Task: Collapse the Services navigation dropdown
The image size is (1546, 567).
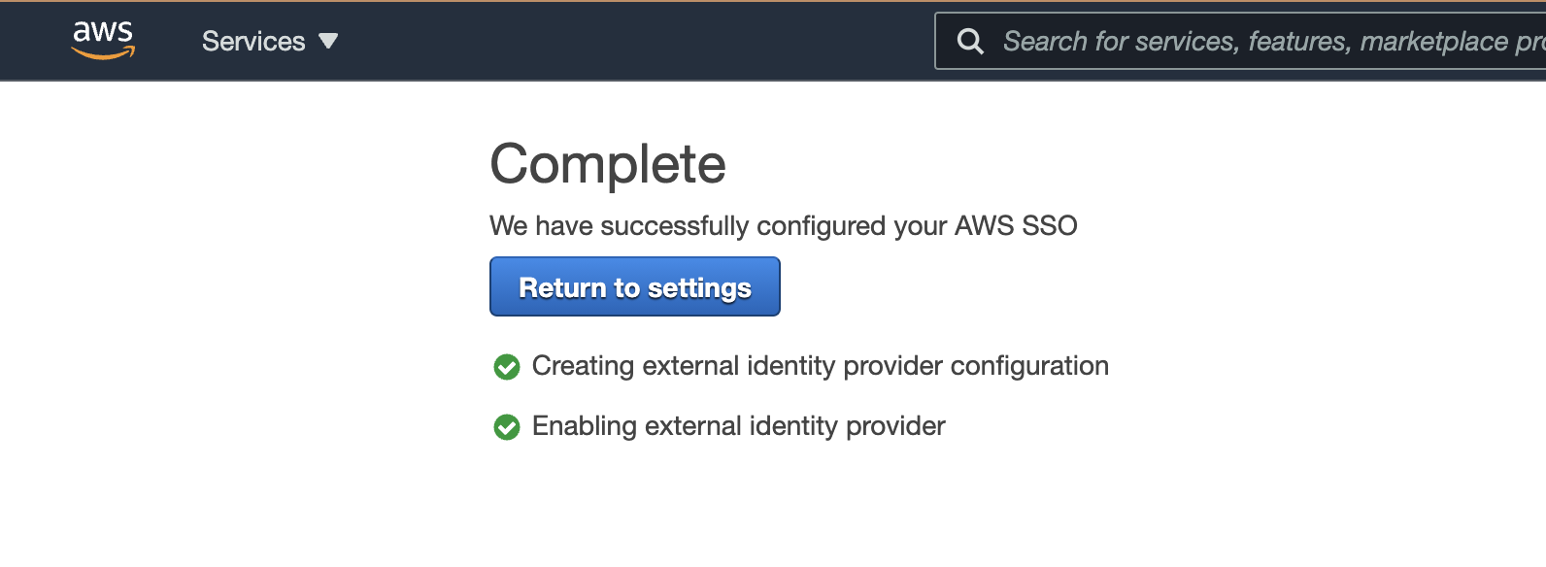Action: coord(327,42)
